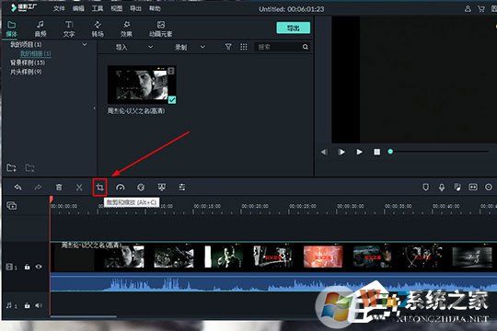497x331 pixels.
Task: Step back one frame in the preview
Action: [324, 152]
